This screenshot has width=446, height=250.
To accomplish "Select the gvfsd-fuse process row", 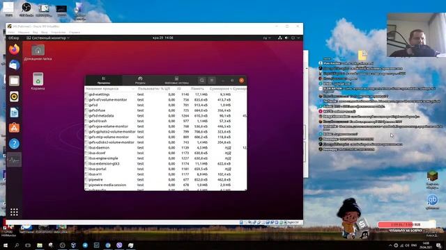I will tap(166, 110).
